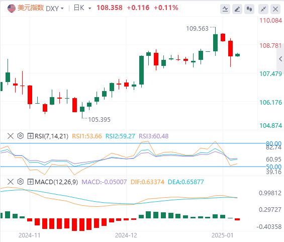Click the high label 109.563
Screen dimensions: 284x242
197,29
